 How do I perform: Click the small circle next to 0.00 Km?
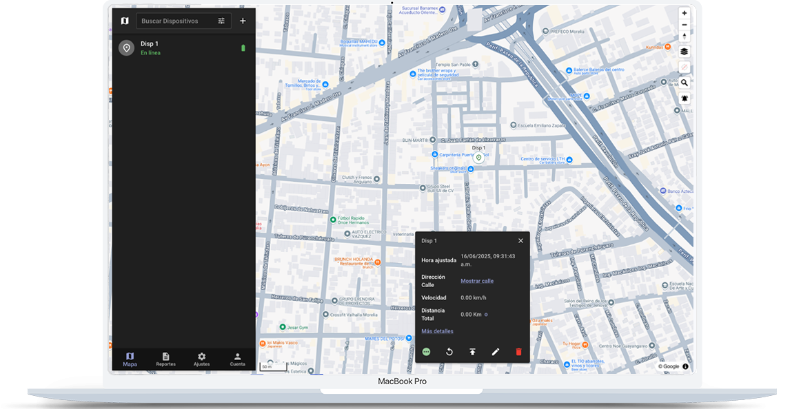click(486, 315)
